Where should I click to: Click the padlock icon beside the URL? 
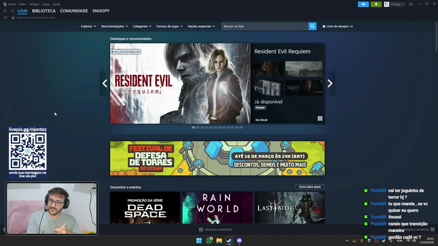[13, 17]
